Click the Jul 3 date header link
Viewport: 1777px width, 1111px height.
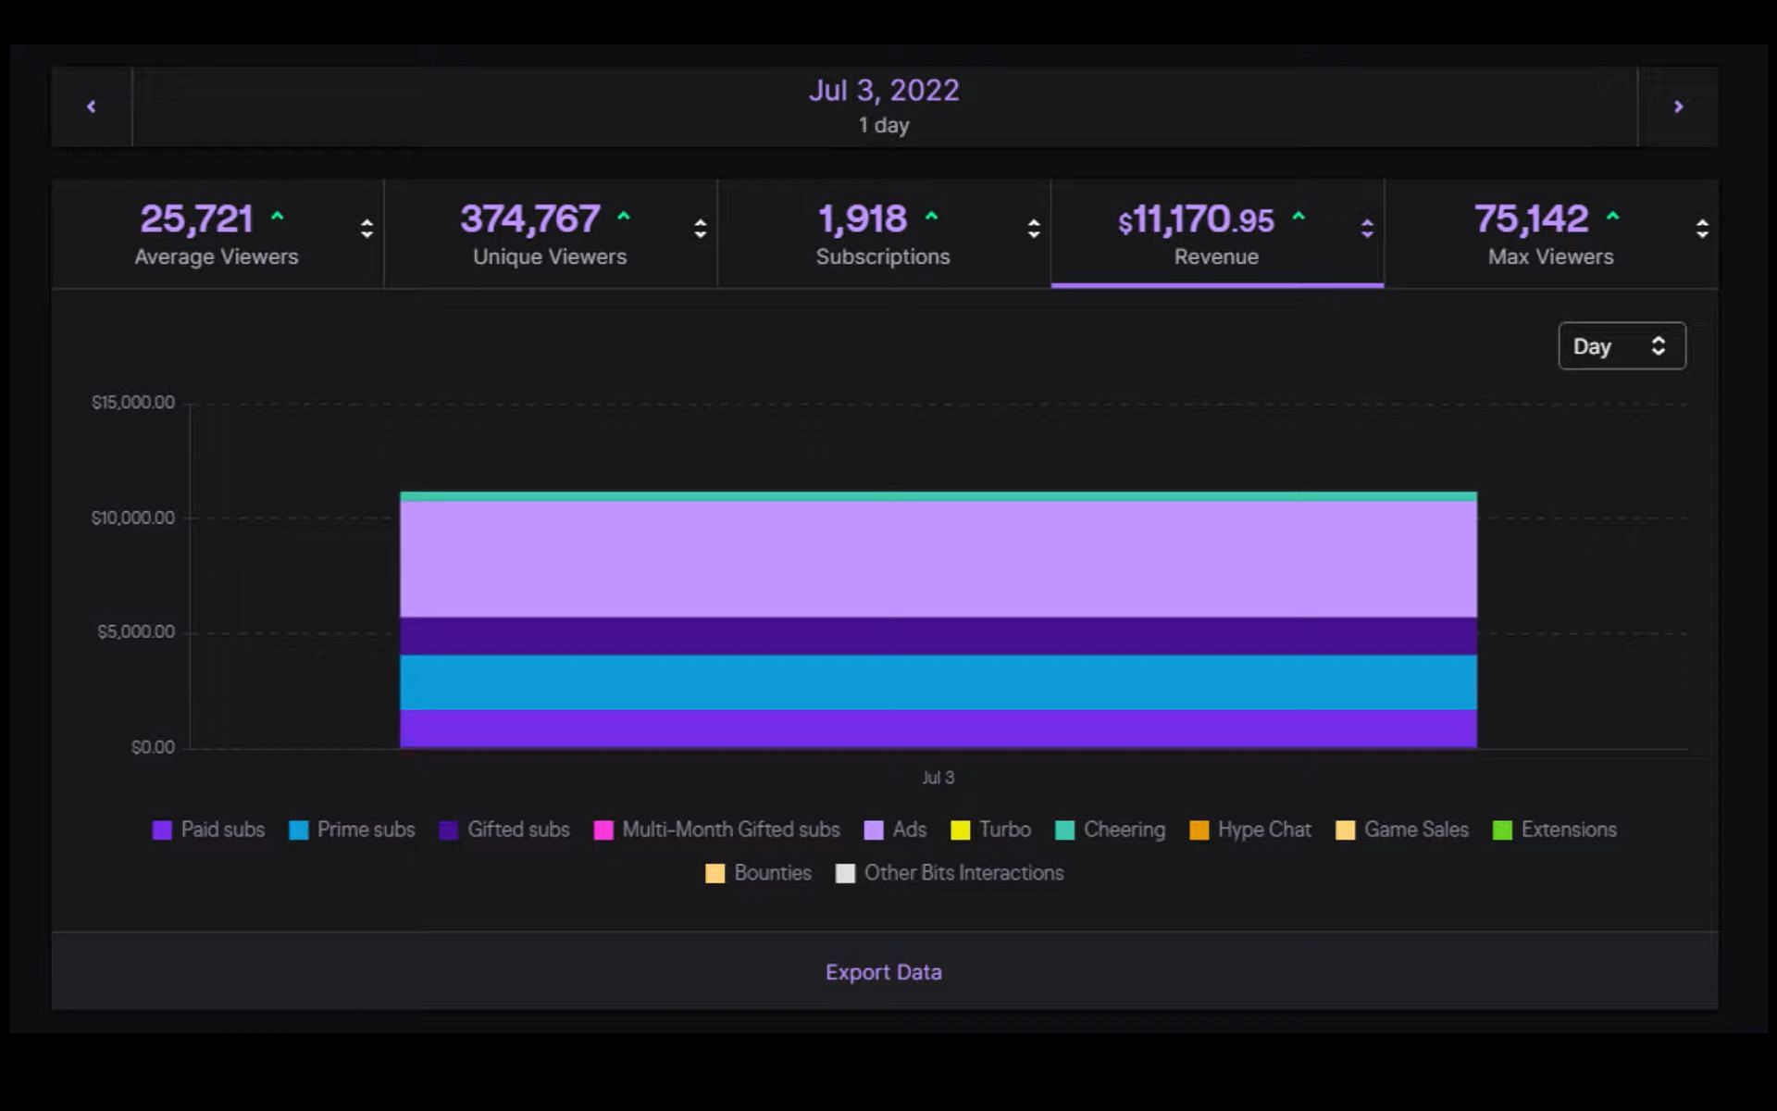884,91
